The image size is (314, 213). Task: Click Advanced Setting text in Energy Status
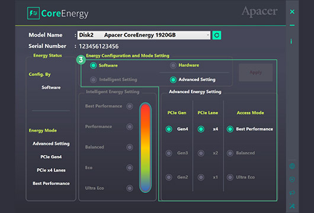click(51, 144)
